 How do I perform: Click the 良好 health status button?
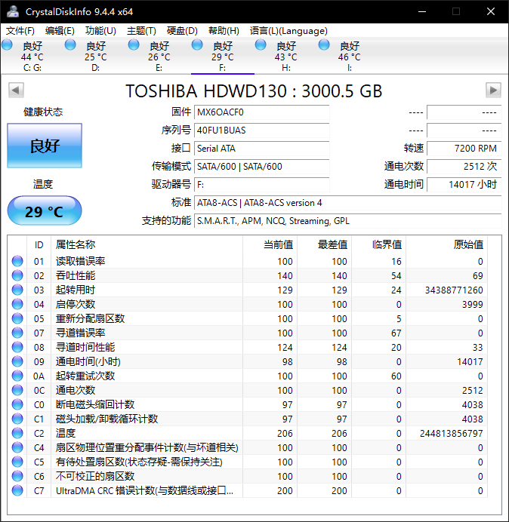click(45, 146)
